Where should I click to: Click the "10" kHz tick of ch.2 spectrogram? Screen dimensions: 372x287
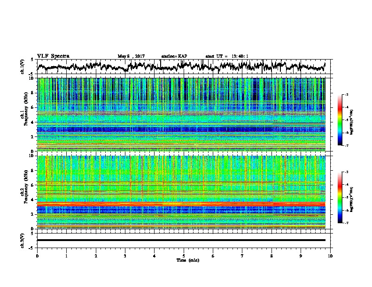[x=32, y=156]
